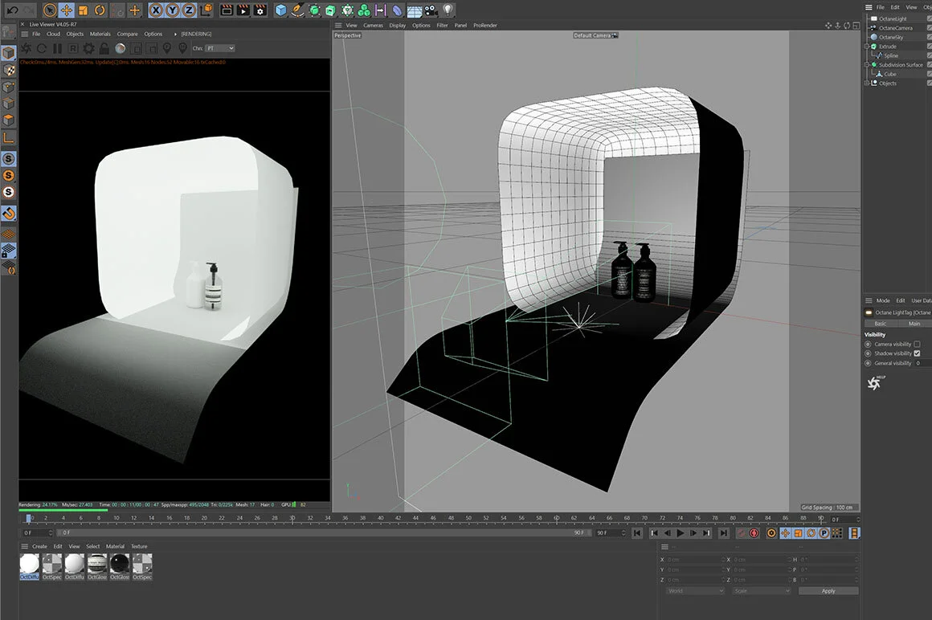Open the Materials menu in Live Viewer
932x620 pixels.
point(100,35)
